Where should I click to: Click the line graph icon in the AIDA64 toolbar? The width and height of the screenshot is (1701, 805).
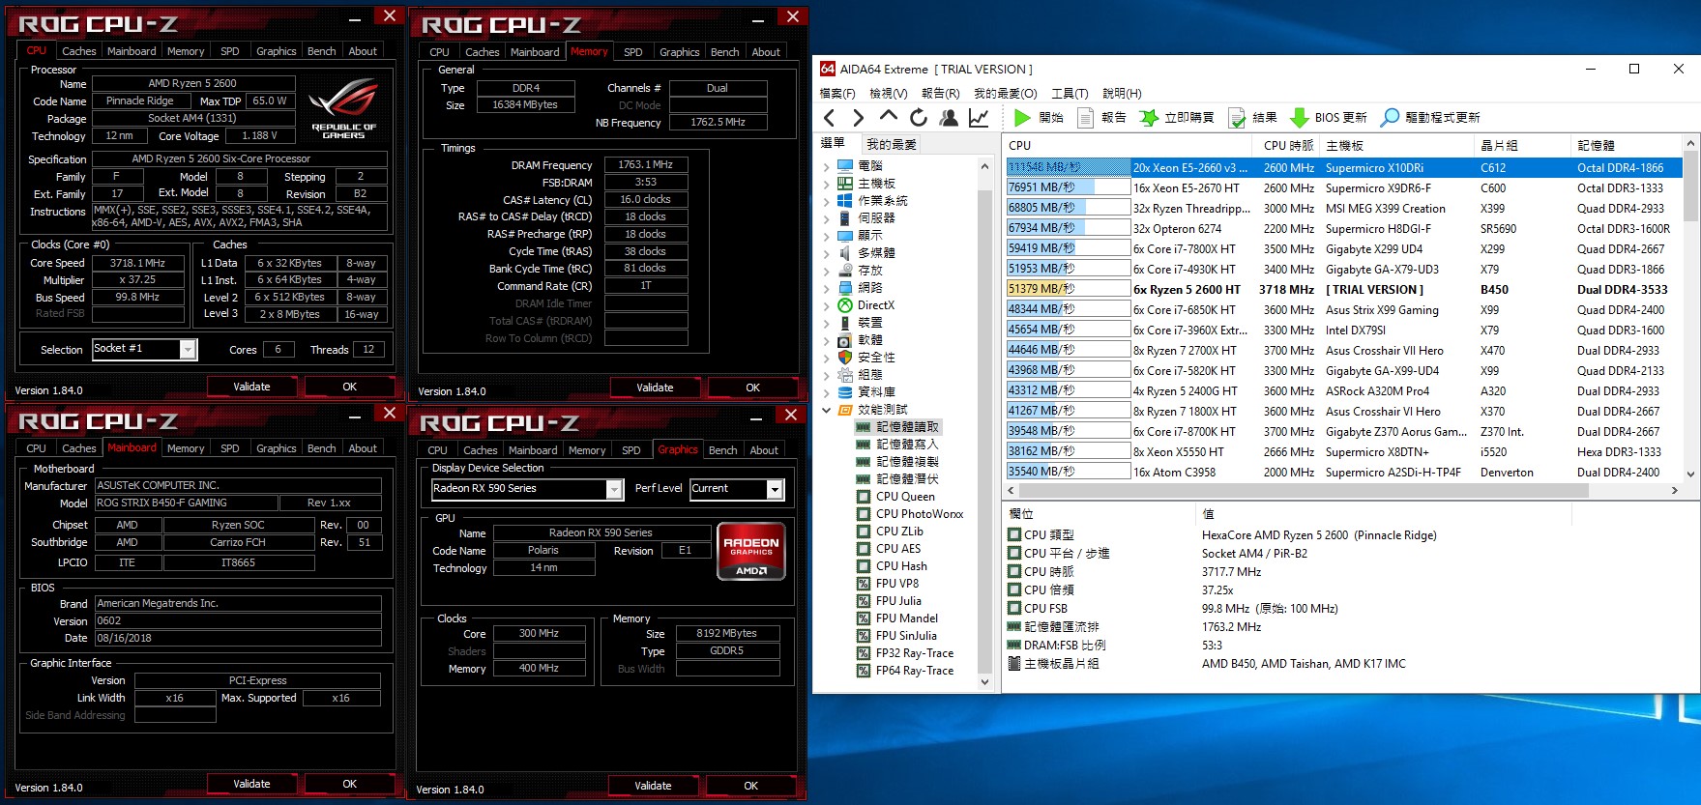979,117
